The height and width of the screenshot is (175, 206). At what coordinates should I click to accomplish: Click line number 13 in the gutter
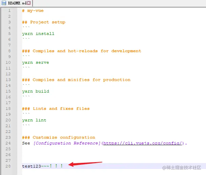point(8,80)
